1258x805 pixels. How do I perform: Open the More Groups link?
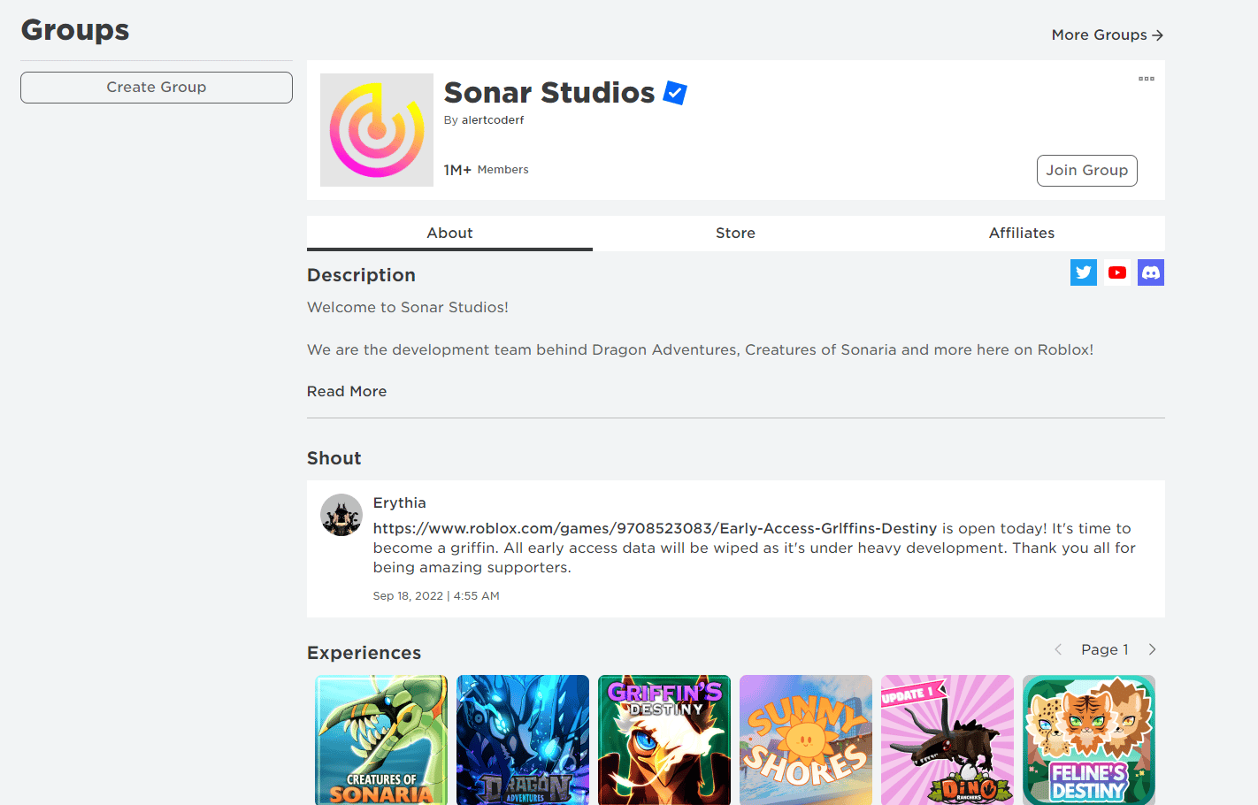(x=1108, y=34)
